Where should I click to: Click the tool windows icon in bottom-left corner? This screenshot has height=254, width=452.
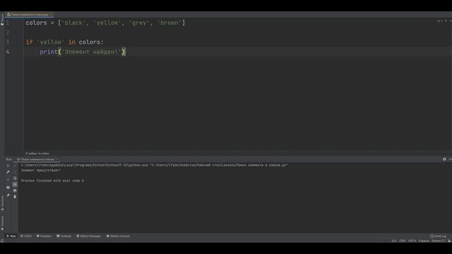2,241
